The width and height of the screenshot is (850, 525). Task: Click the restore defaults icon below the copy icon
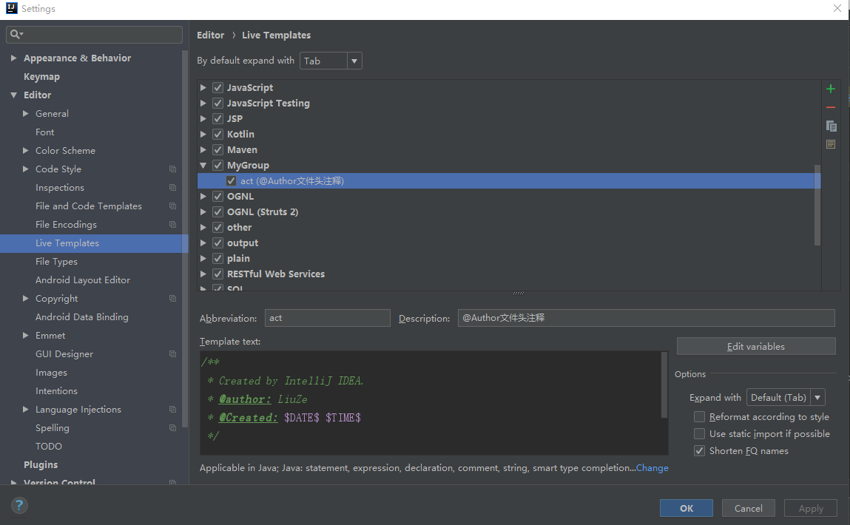coord(830,144)
